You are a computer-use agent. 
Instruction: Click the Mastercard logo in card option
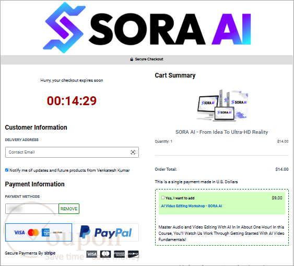click(33, 233)
